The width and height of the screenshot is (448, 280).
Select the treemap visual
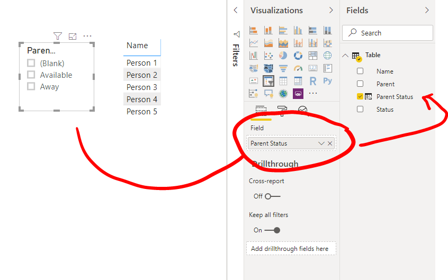pos(313,56)
